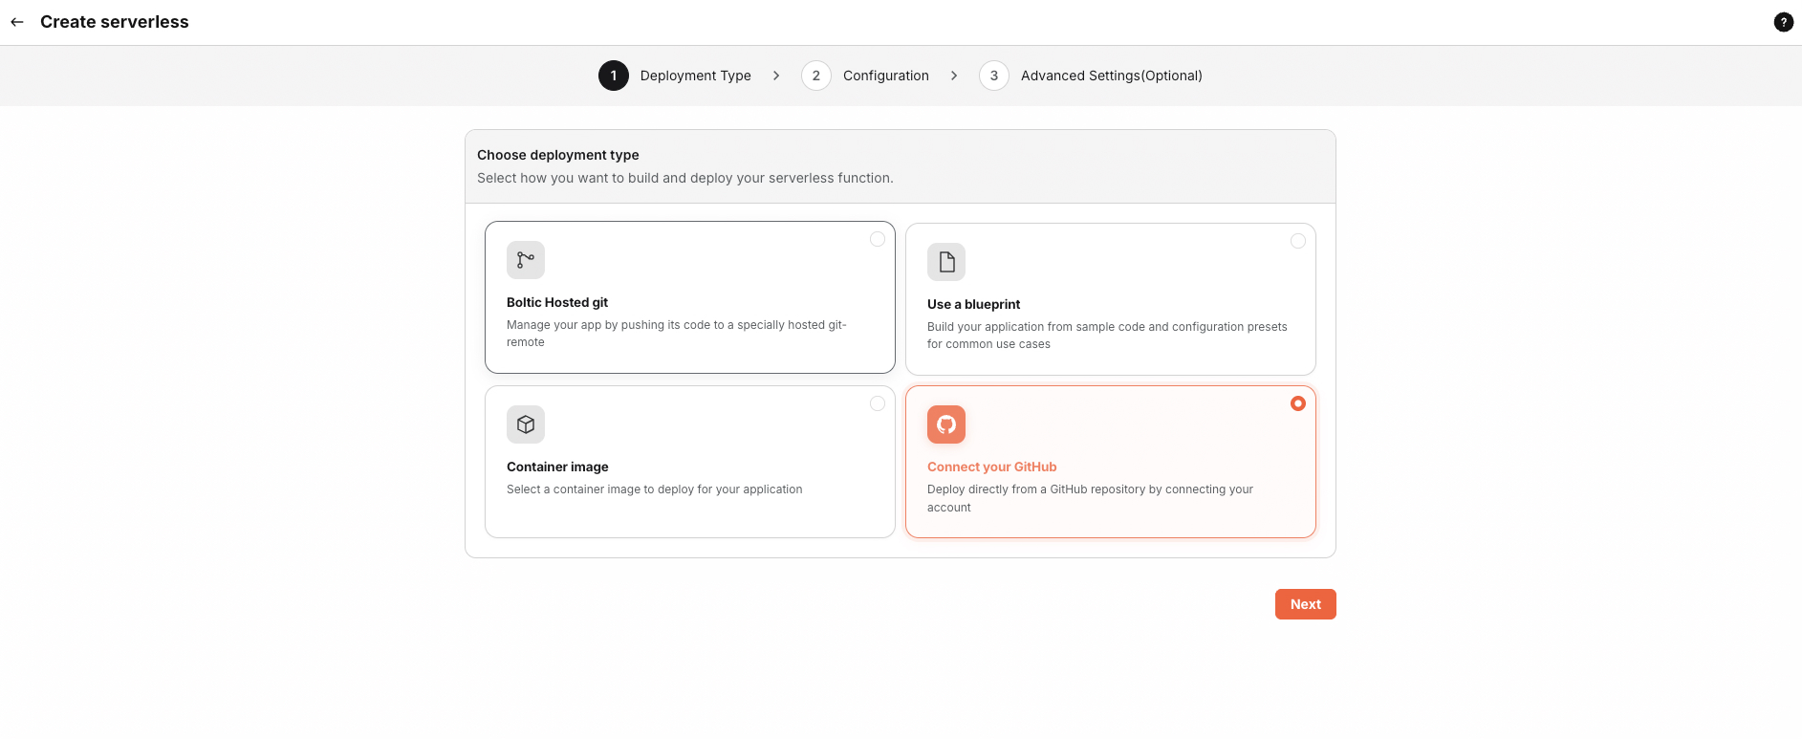
Task: Click the chevron after Deployment Type
Action: [x=776, y=76]
